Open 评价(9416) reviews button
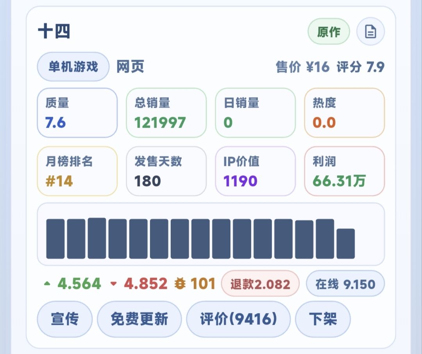This screenshot has width=422, height=354. tap(238, 319)
